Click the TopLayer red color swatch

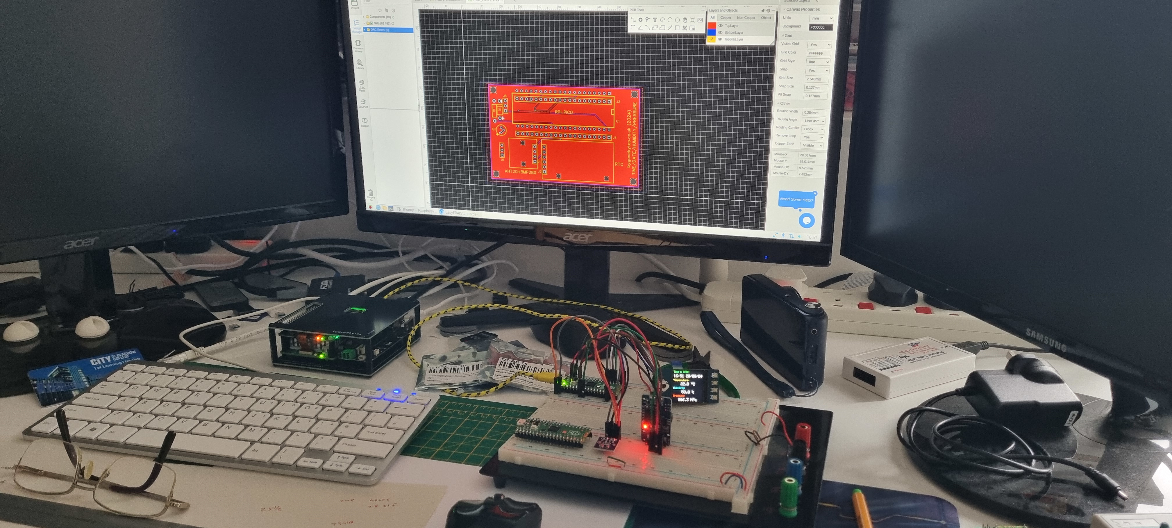point(712,26)
